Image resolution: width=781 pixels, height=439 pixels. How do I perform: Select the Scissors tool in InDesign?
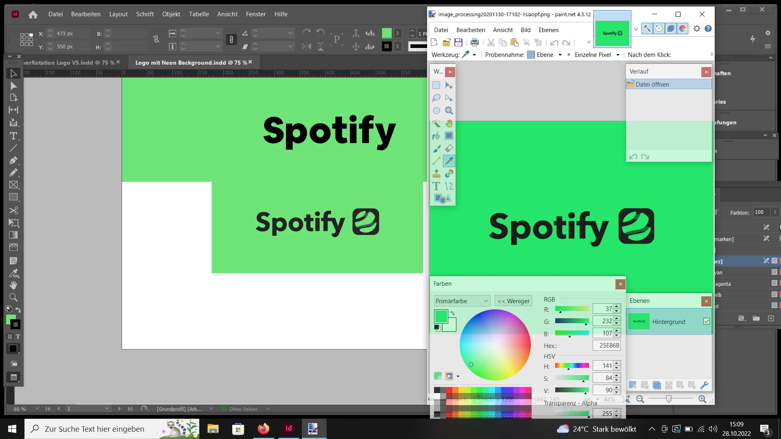(13, 210)
